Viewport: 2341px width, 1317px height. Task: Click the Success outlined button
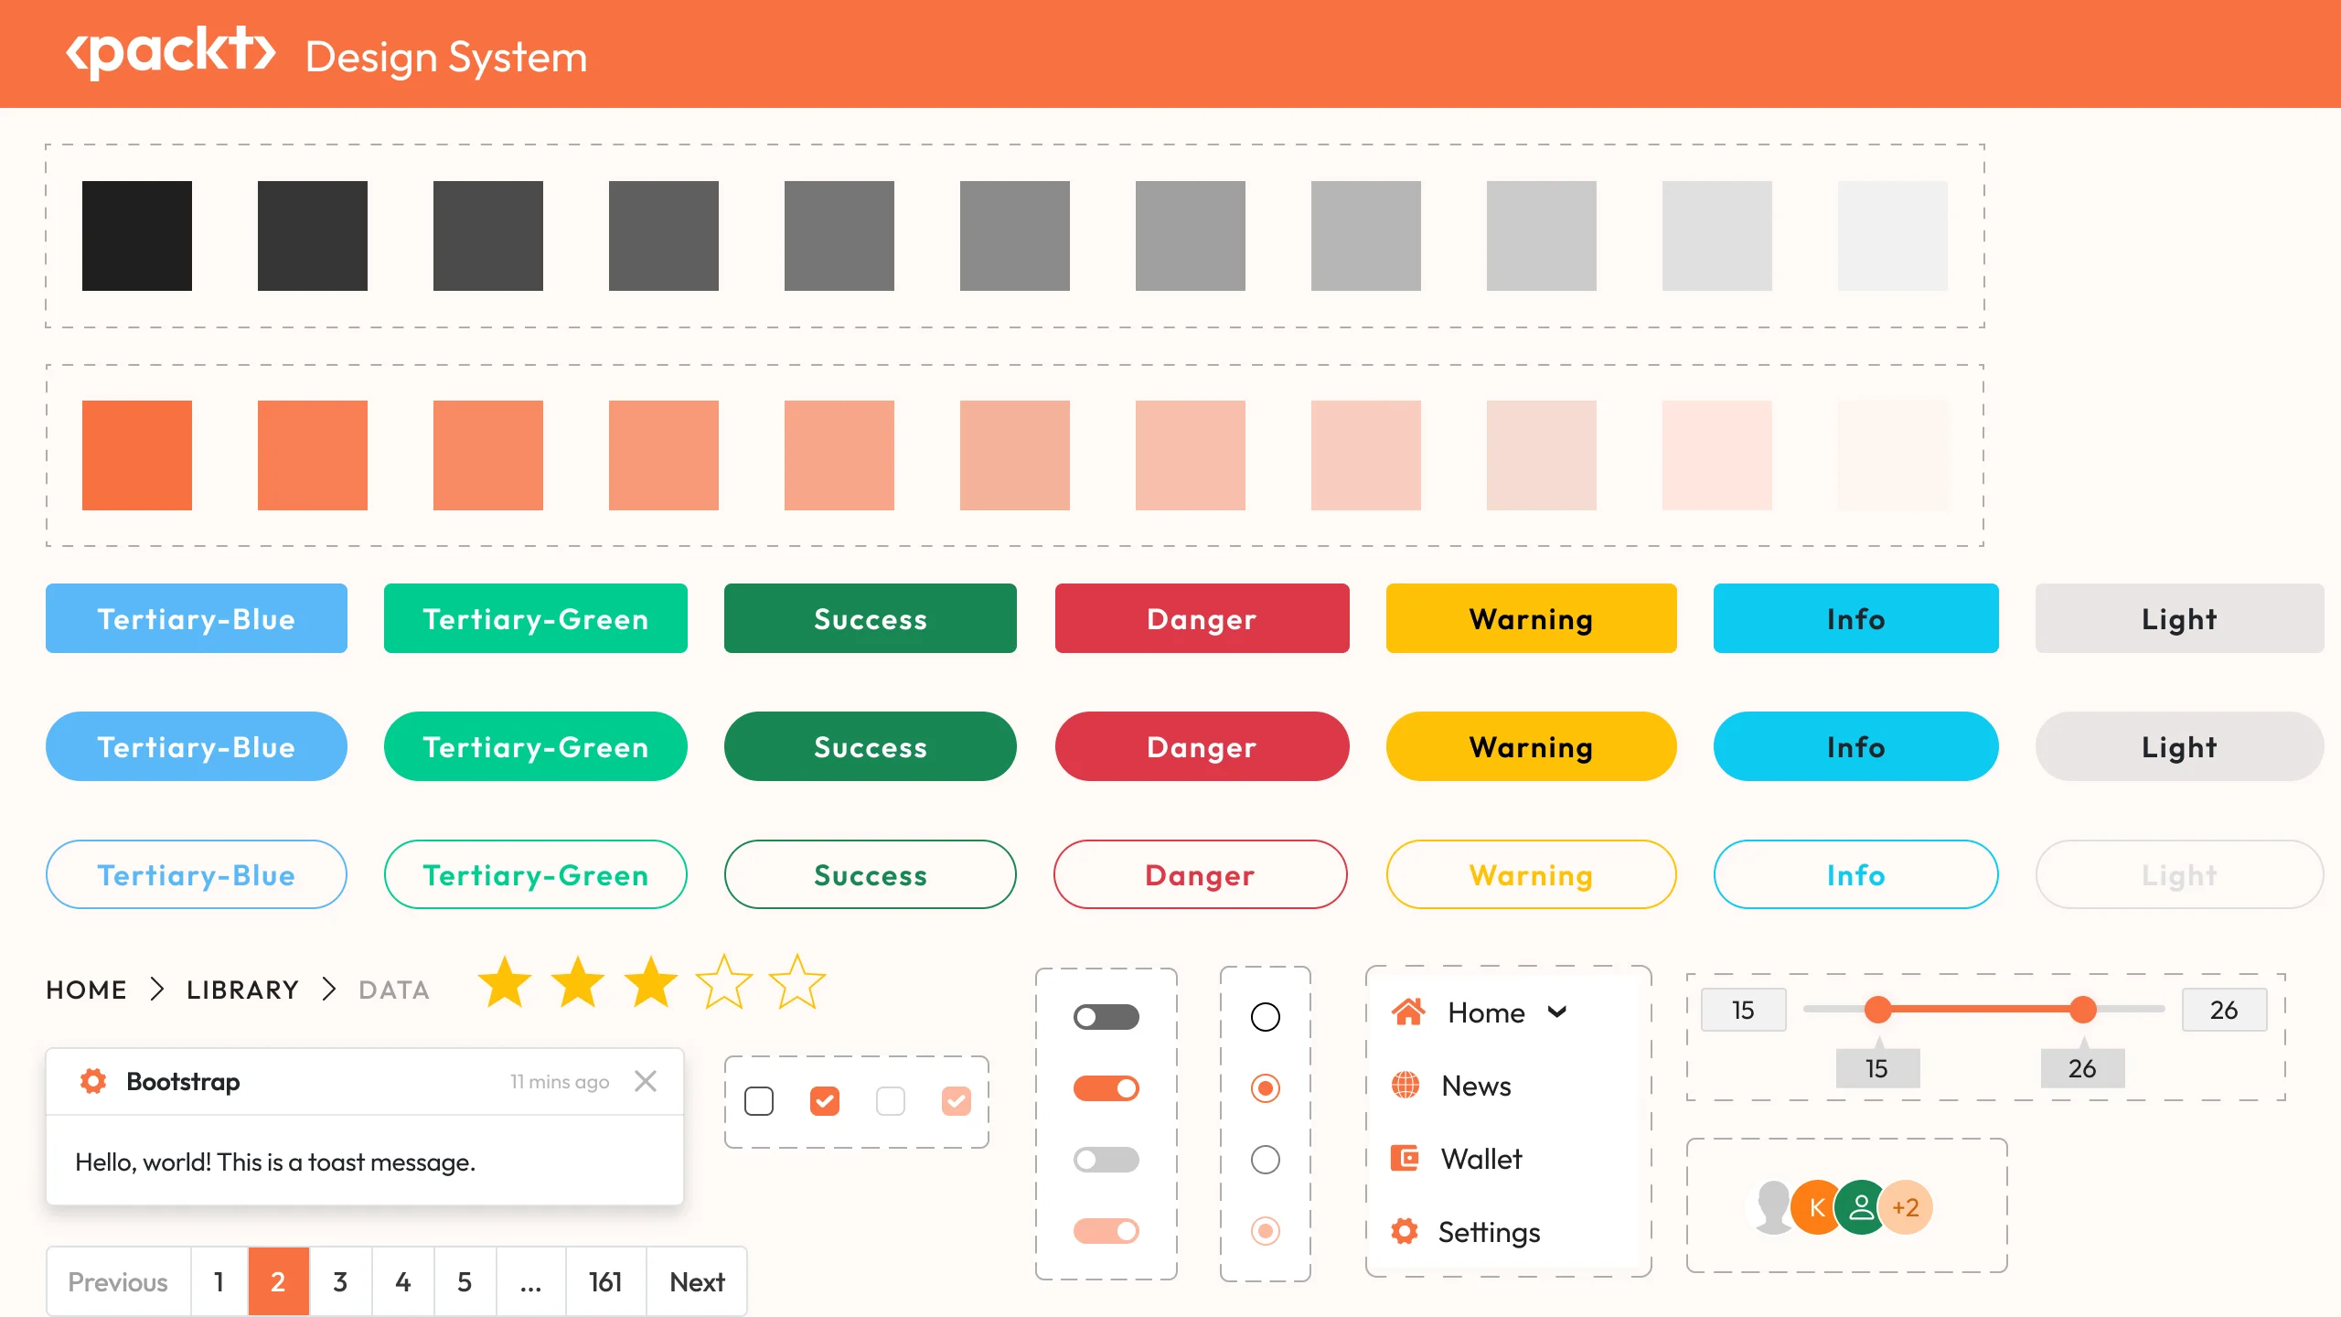(868, 874)
